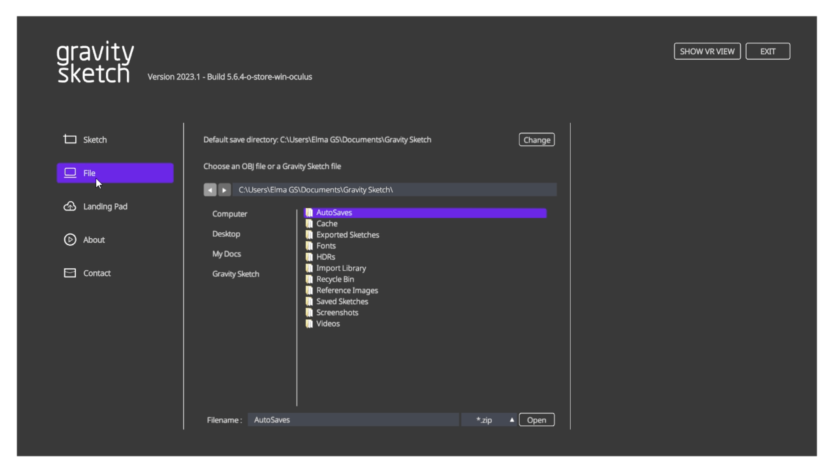Click the HDRs folder icon
835x469 pixels.
(309, 257)
